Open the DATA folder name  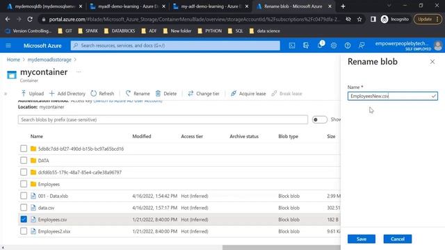tap(43, 160)
